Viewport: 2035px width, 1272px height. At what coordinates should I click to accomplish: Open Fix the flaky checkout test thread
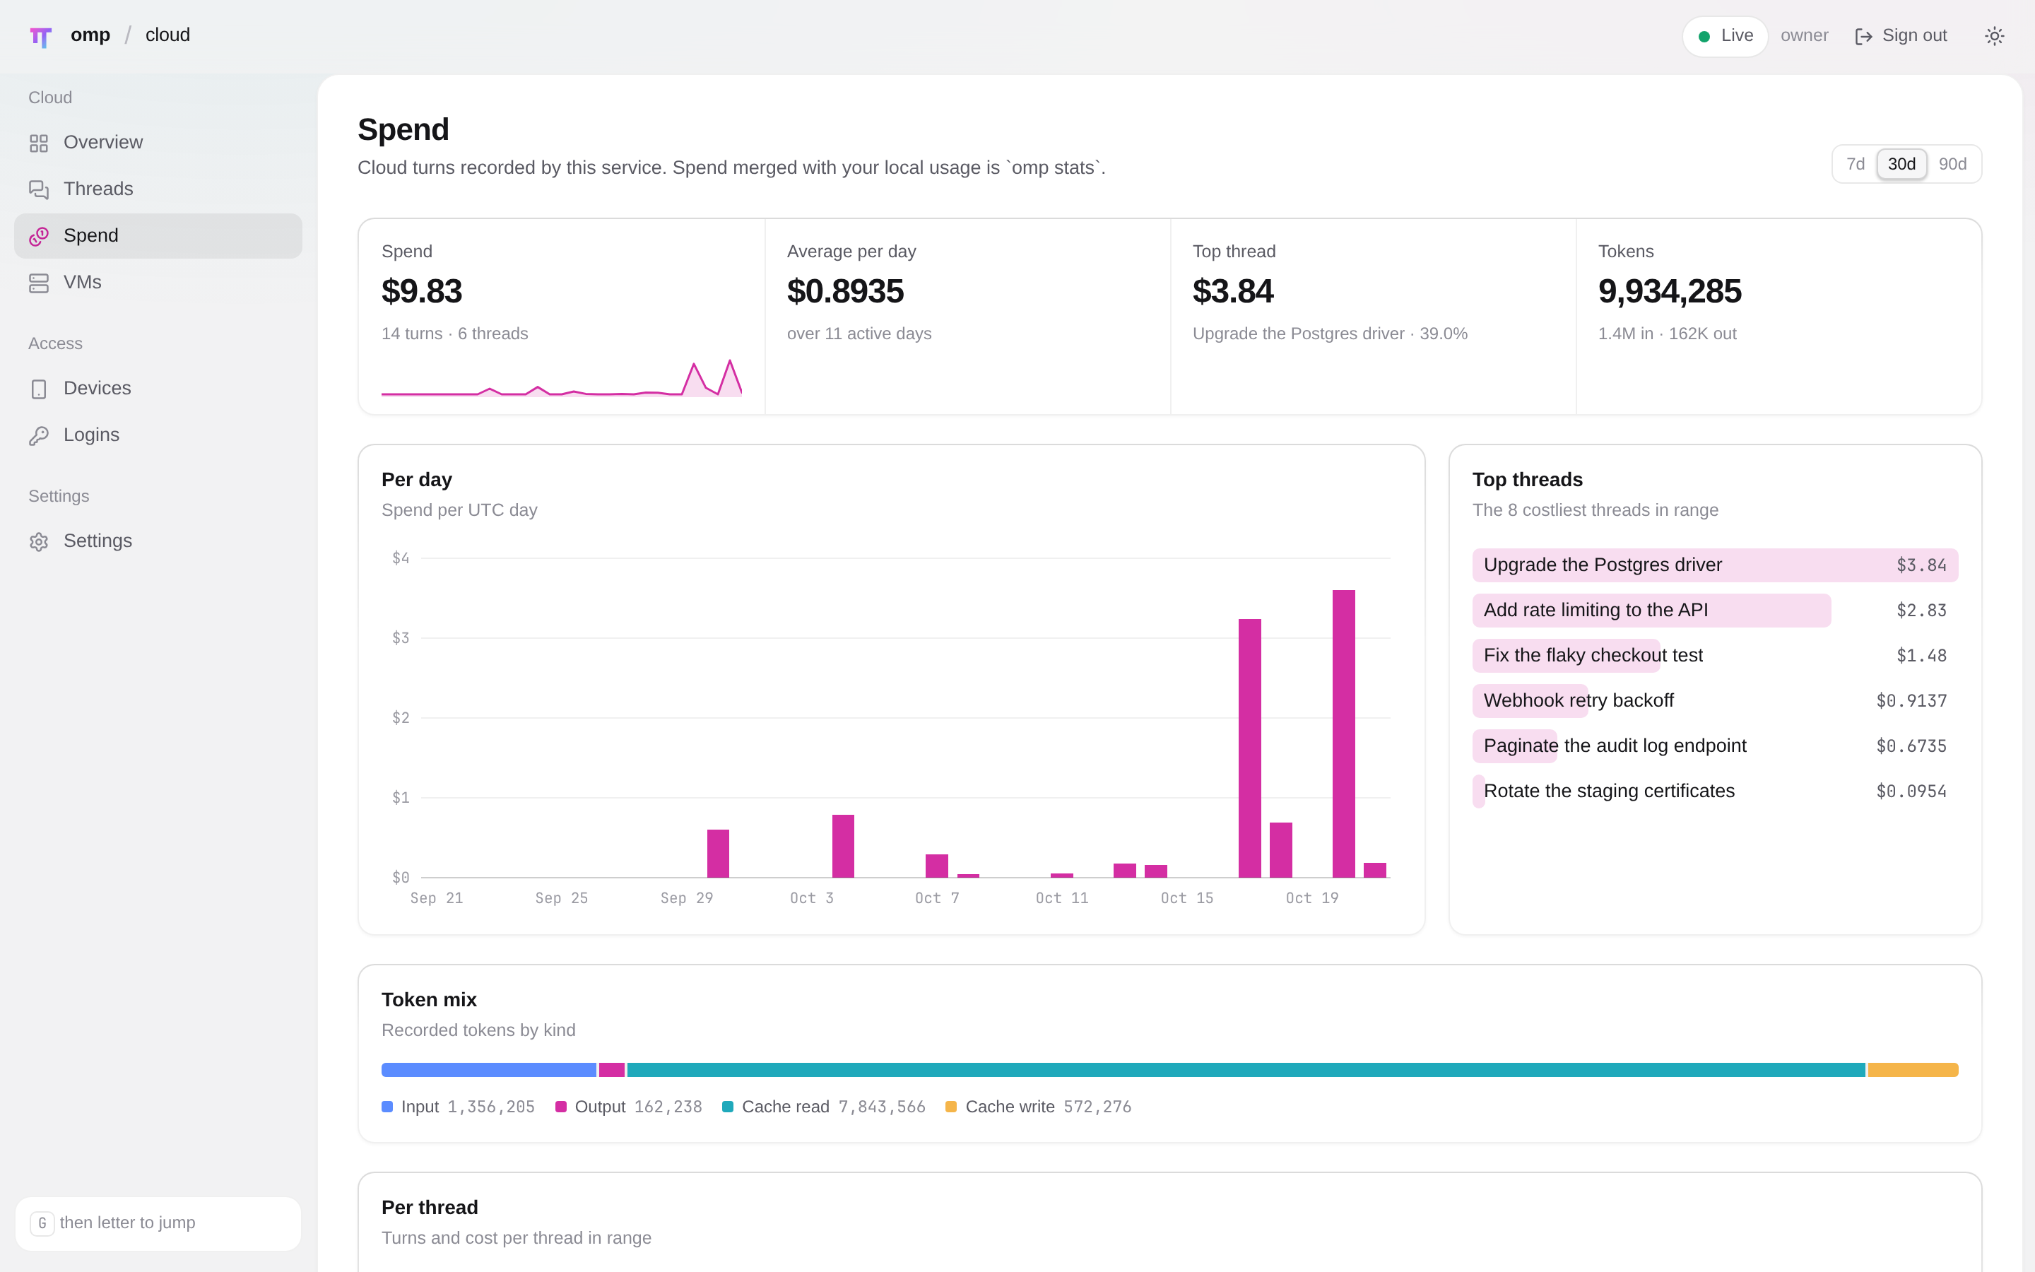1715,655
